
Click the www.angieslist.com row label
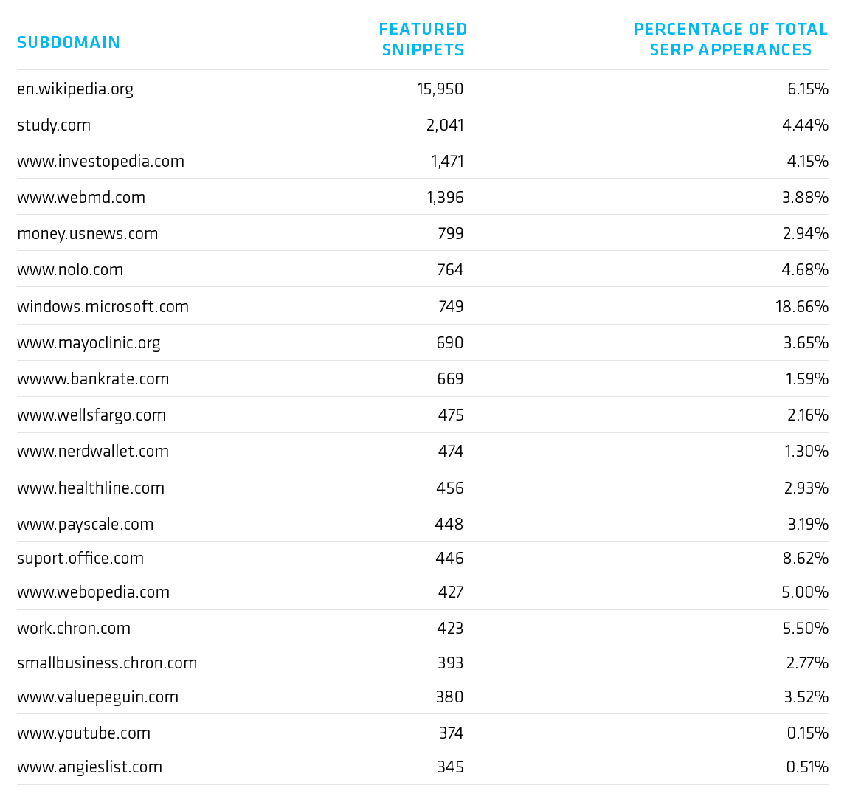[90, 767]
